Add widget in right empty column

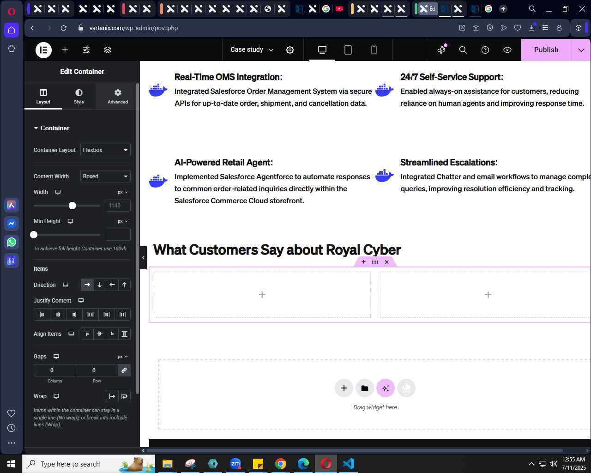(488, 295)
